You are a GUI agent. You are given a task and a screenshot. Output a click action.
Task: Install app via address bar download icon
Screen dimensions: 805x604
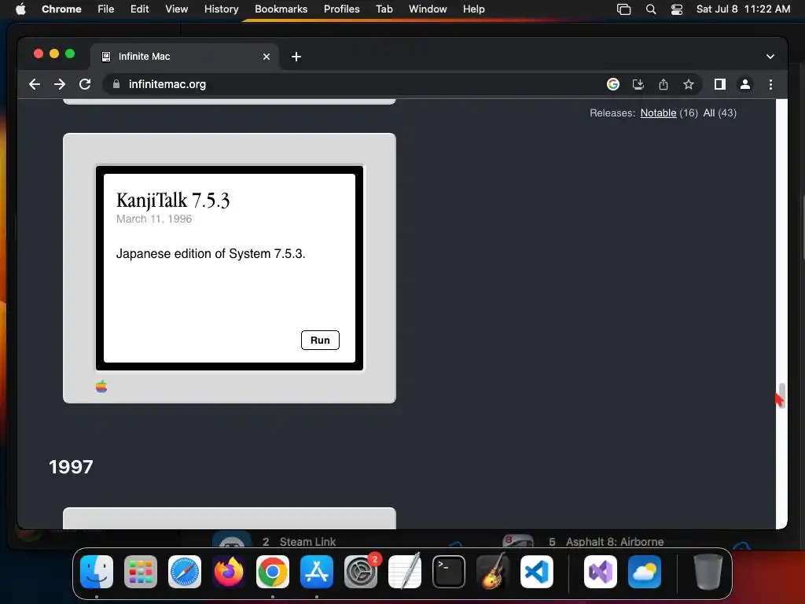pyautogui.click(x=638, y=84)
